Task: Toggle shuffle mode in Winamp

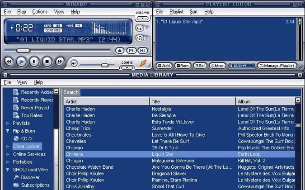Action: coord(140,38)
